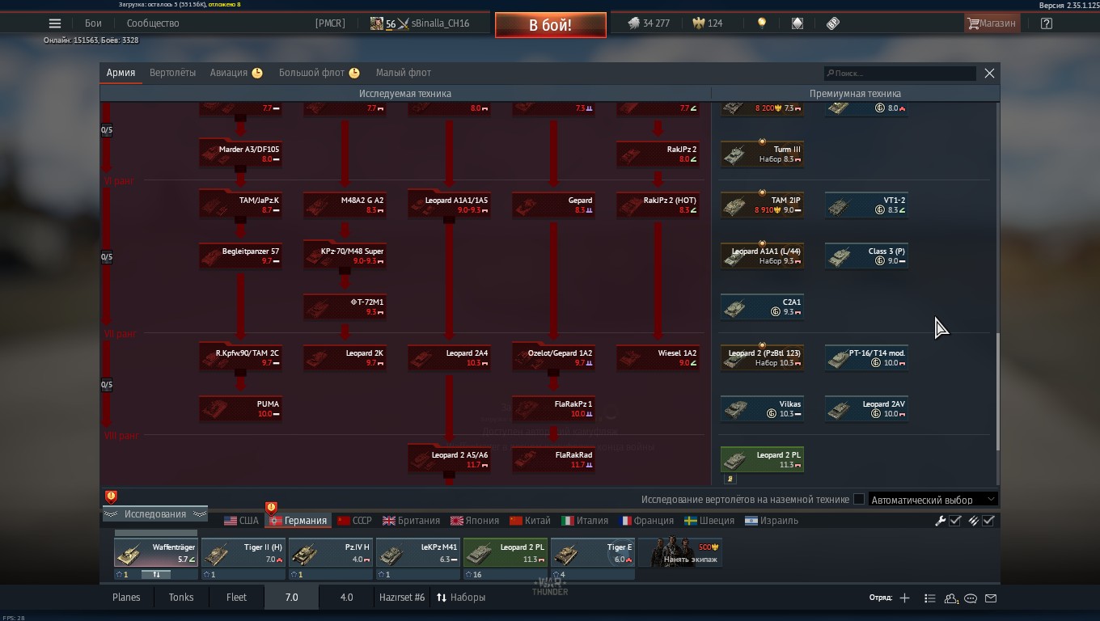
Task: Open the main hamburger menu
Action: point(55,23)
